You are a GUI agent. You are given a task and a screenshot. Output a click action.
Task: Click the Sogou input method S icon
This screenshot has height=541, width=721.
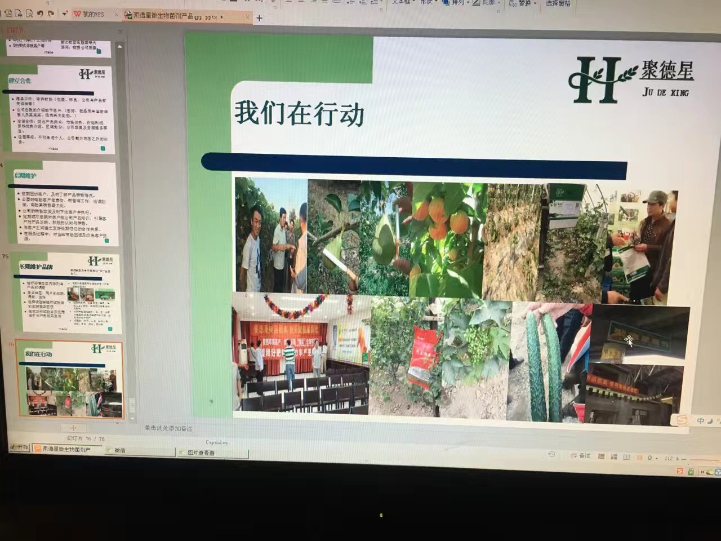682,420
